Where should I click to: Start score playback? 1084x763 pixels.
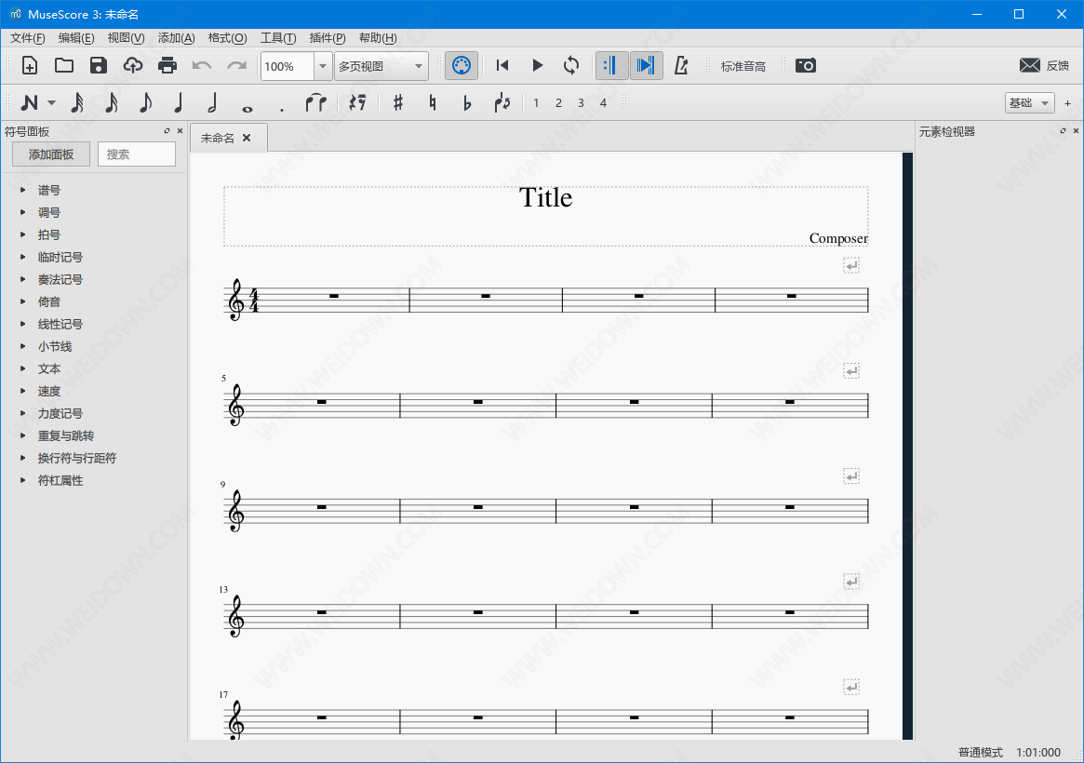(x=537, y=66)
